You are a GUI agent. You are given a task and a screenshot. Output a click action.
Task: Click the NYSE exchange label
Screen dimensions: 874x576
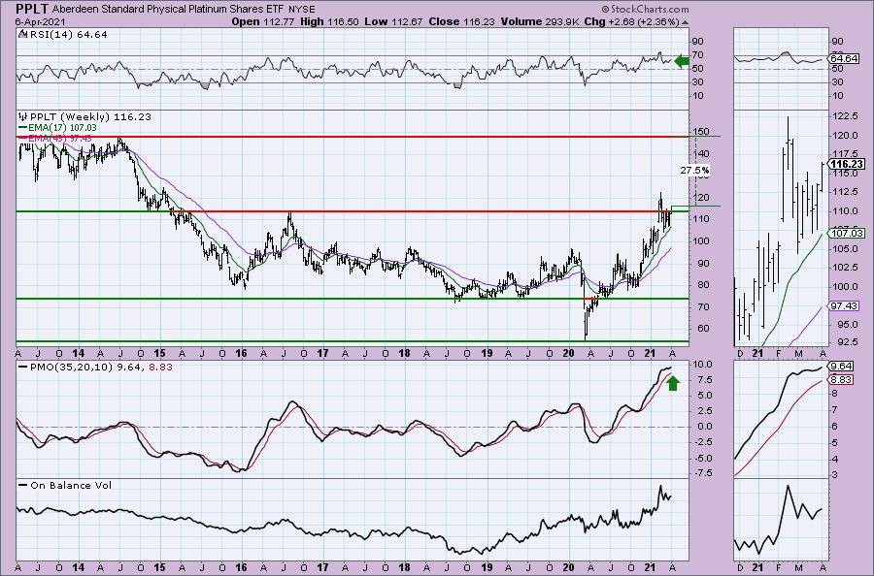tap(302, 10)
